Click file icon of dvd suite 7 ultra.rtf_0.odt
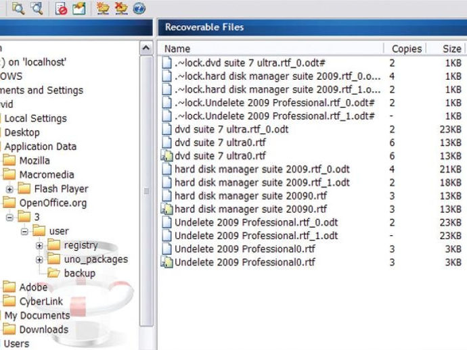 click(166, 129)
